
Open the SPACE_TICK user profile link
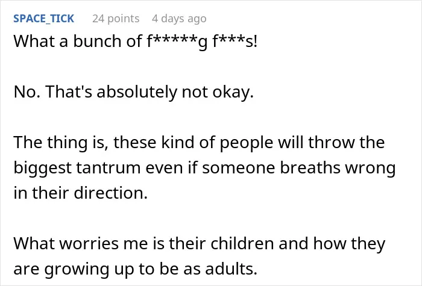(x=43, y=19)
